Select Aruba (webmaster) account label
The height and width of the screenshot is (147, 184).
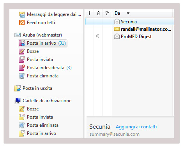42,35
